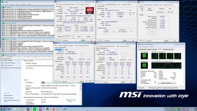The height and width of the screenshot is (111, 197).
Task: Click Einstellungen ändern link in System window
Action: pos(72,101)
